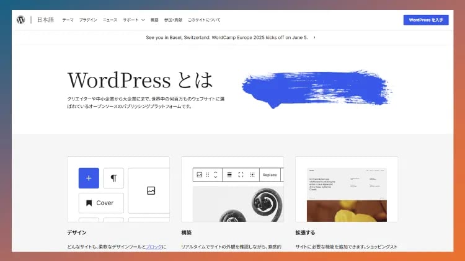
Task: Click the move up/down arrows icon
Action: tap(216, 175)
